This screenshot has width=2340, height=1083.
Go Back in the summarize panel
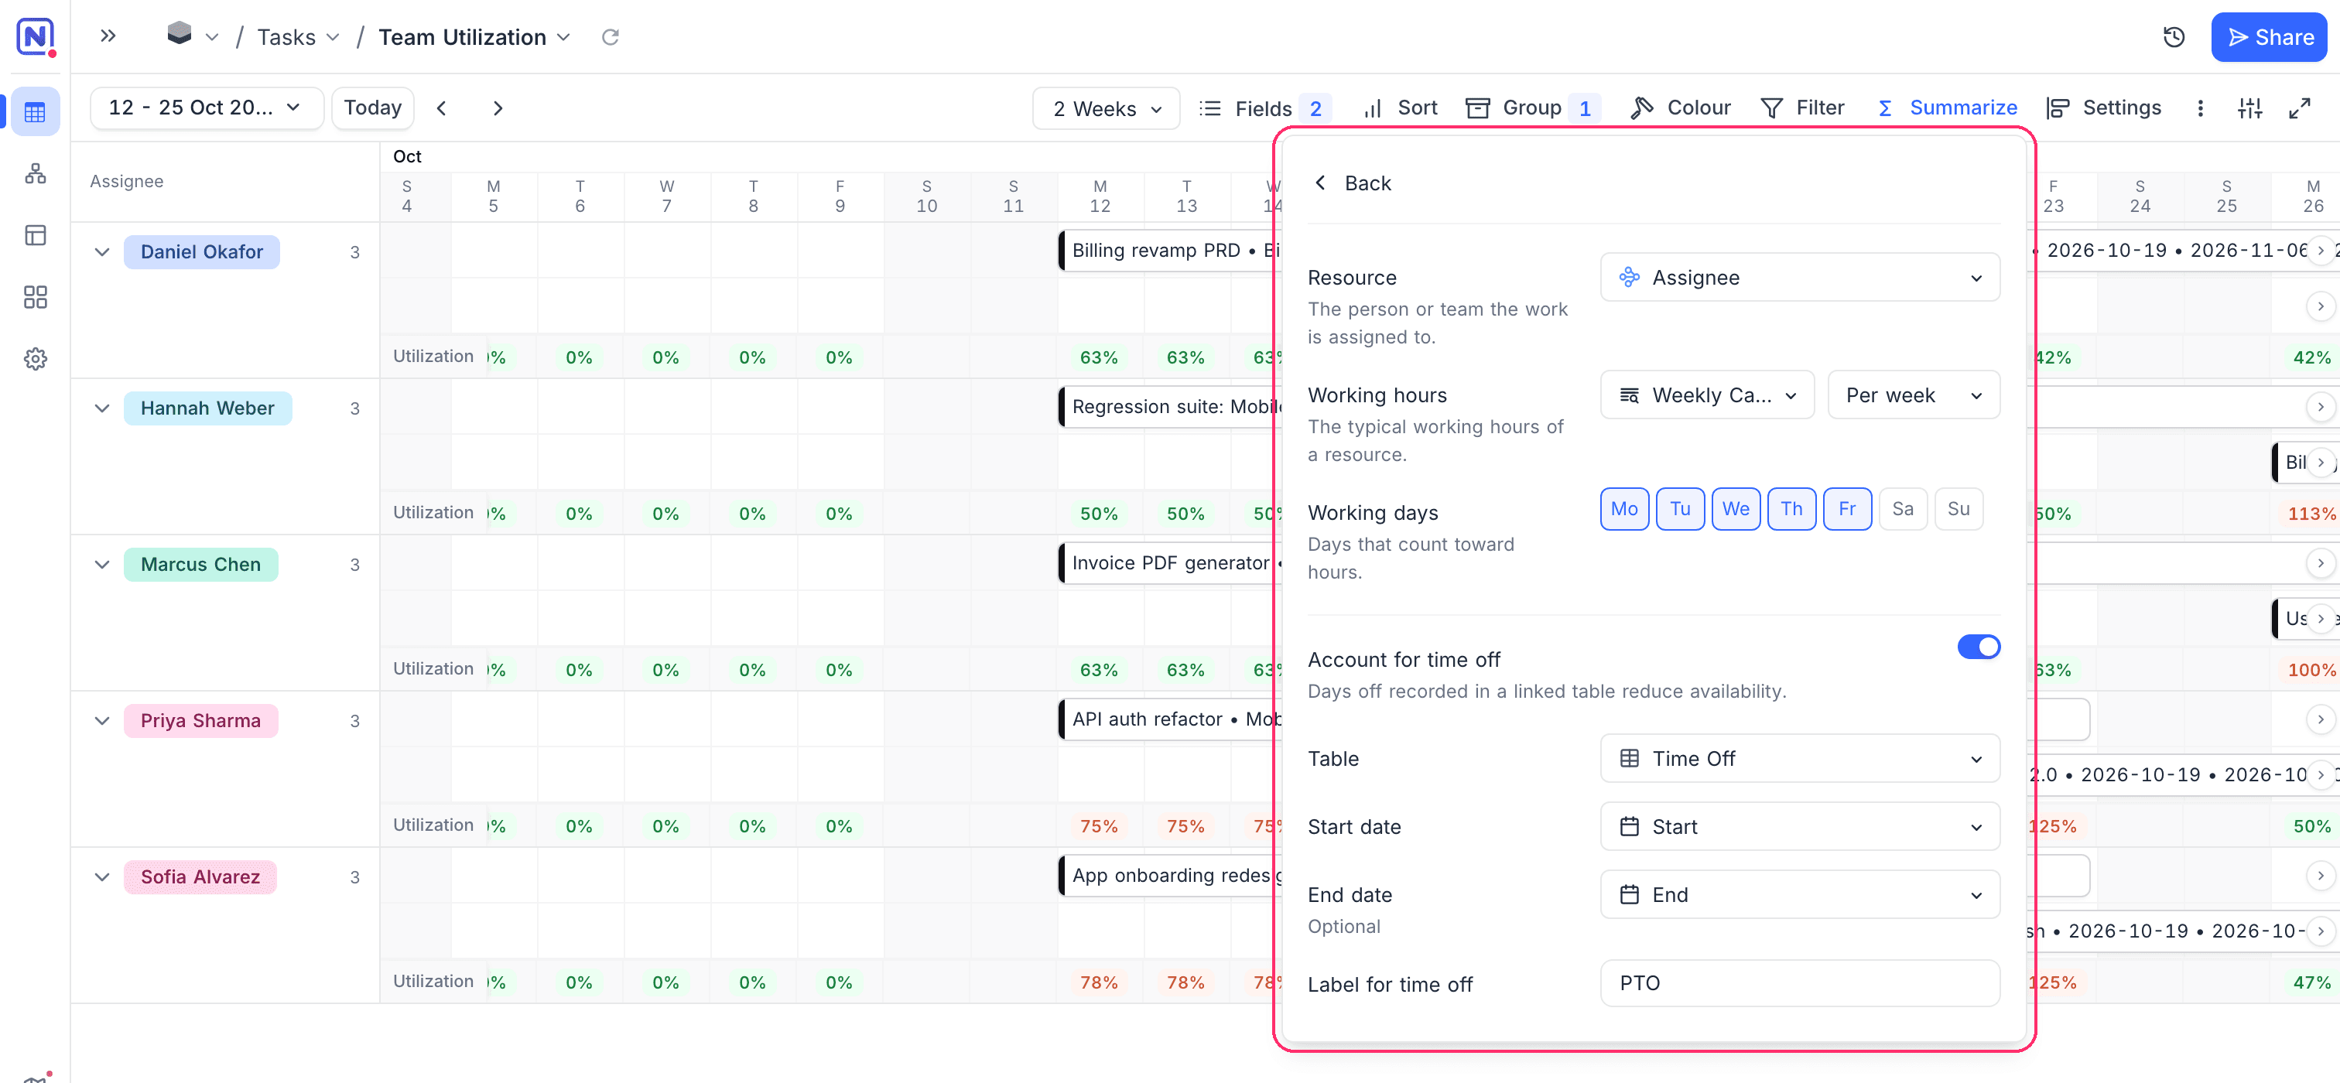[1352, 183]
